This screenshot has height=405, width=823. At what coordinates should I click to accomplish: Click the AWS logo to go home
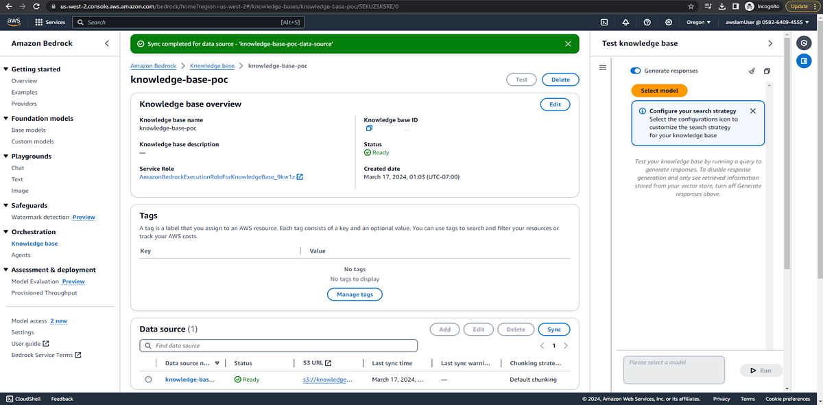13,21
